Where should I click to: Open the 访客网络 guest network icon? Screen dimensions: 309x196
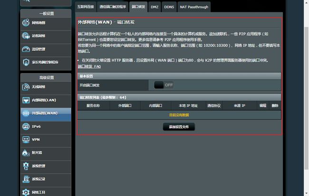point(26,36)
